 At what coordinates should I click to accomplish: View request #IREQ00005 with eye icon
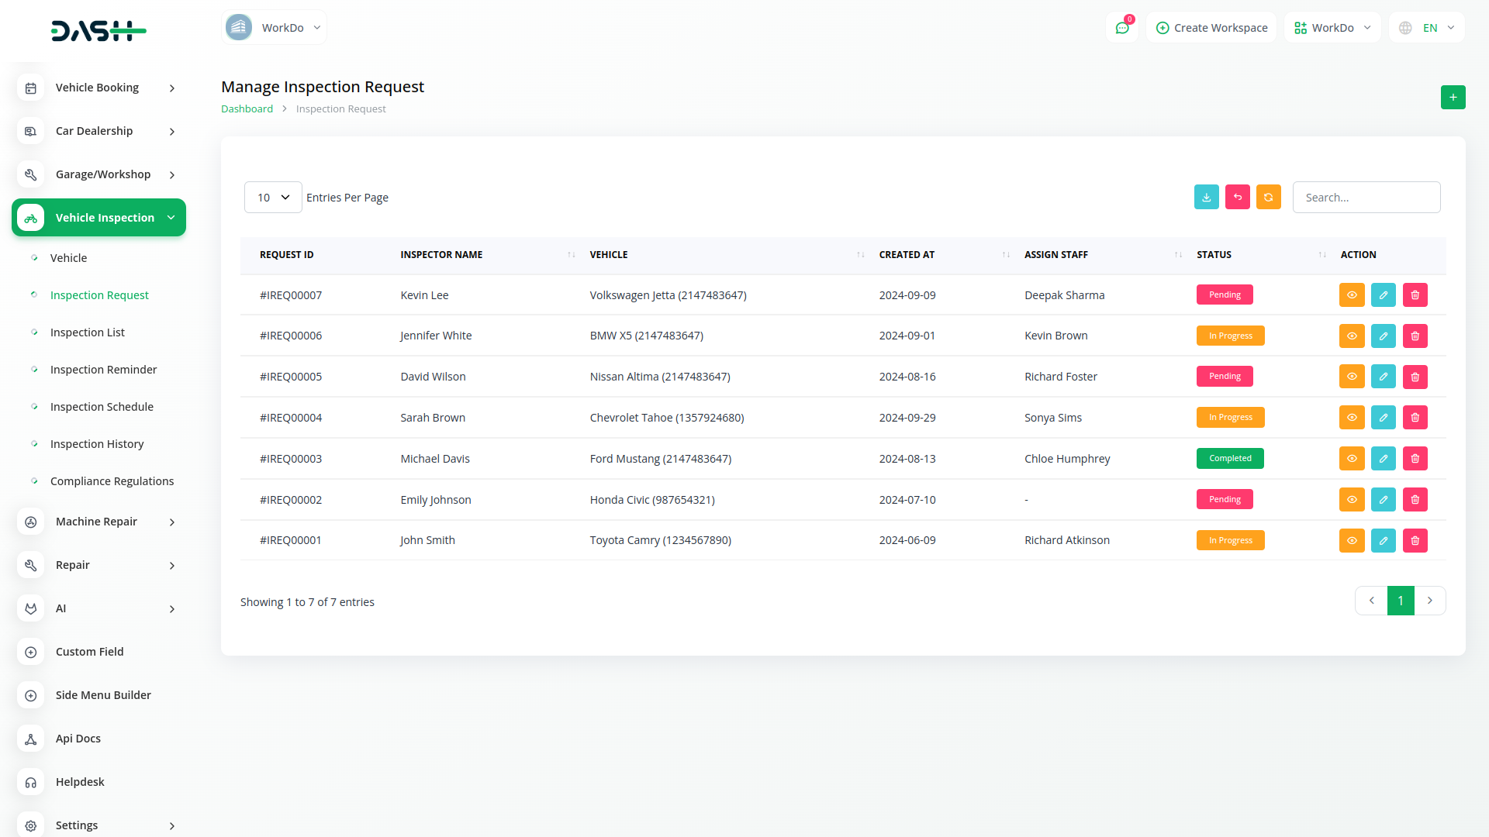pyautogui.click(x=1351, y=377)
